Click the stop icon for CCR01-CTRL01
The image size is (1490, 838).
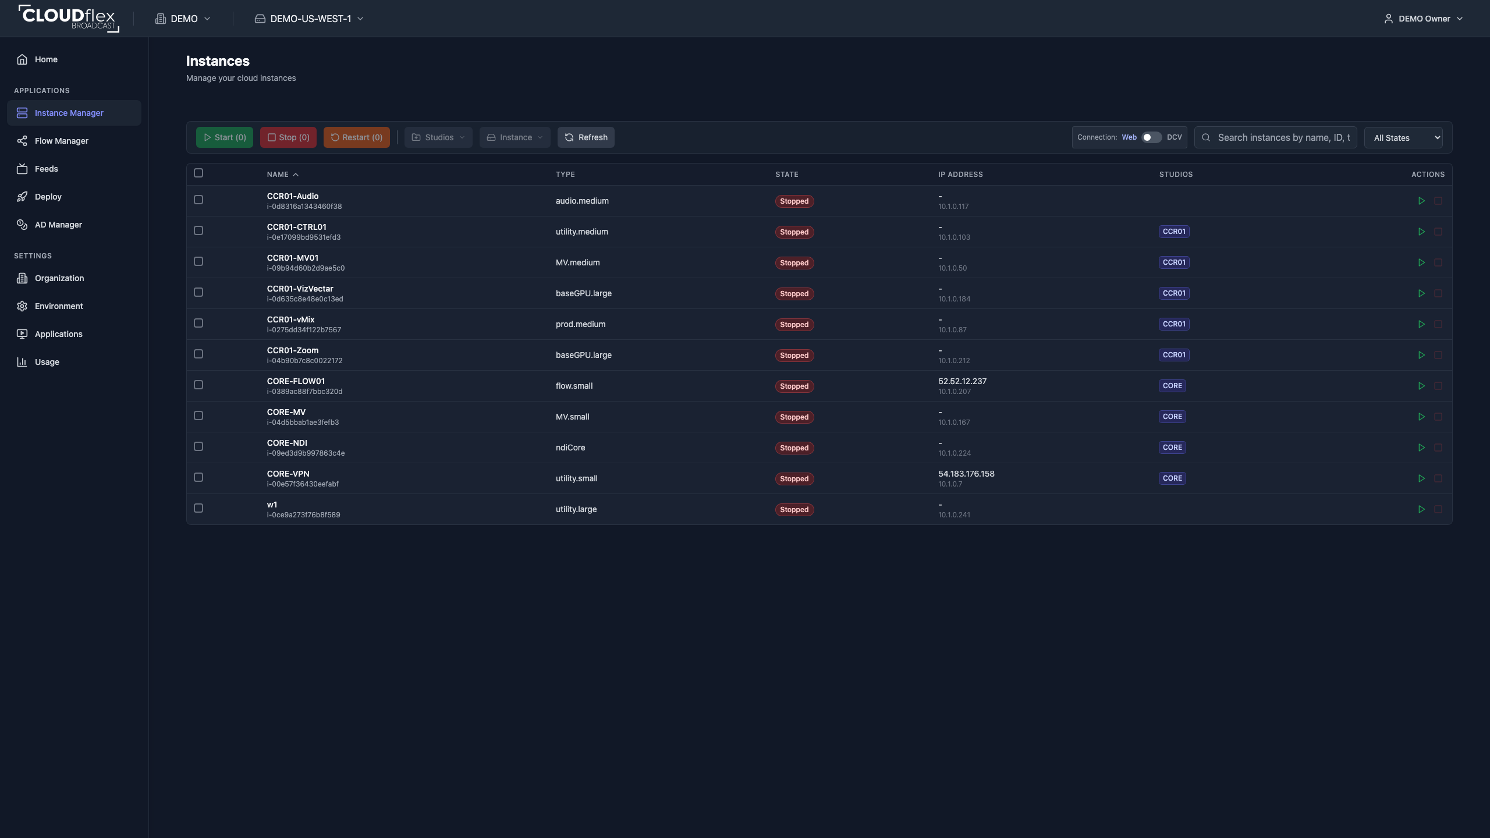tap(1438, 232)
